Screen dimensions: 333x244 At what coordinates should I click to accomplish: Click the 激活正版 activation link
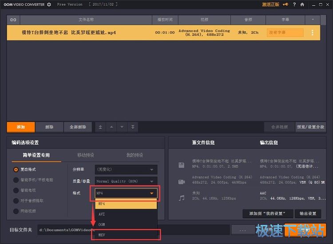[270, 4]
